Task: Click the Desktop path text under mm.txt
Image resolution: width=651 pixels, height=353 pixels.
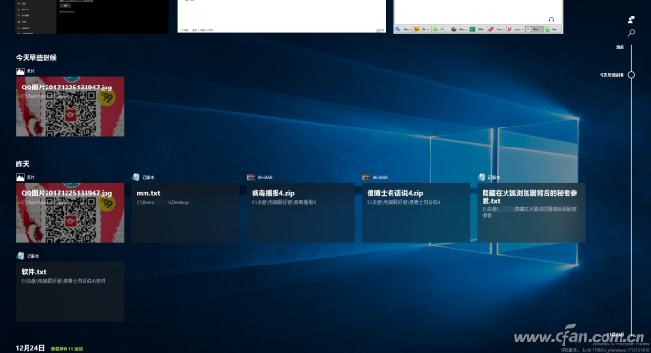Action: pos(163,202)
